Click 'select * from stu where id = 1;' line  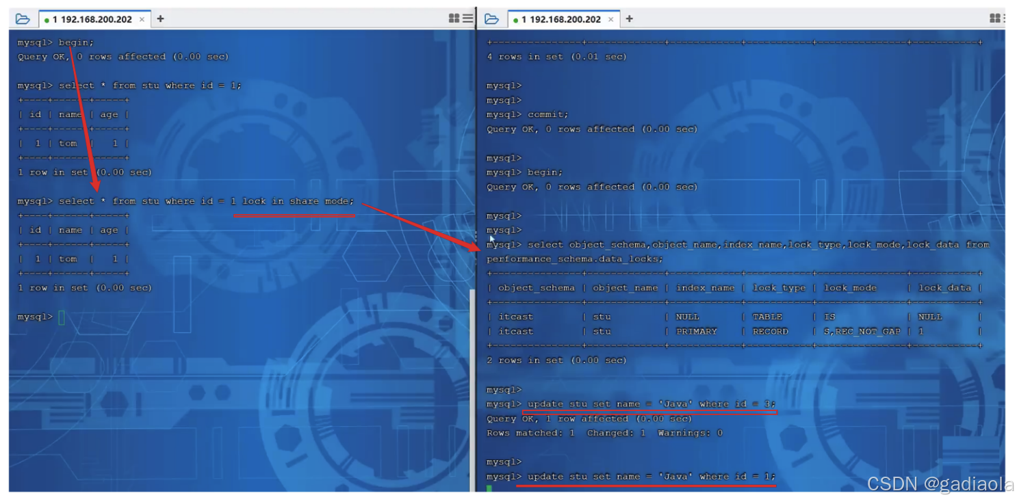(151, 85)
